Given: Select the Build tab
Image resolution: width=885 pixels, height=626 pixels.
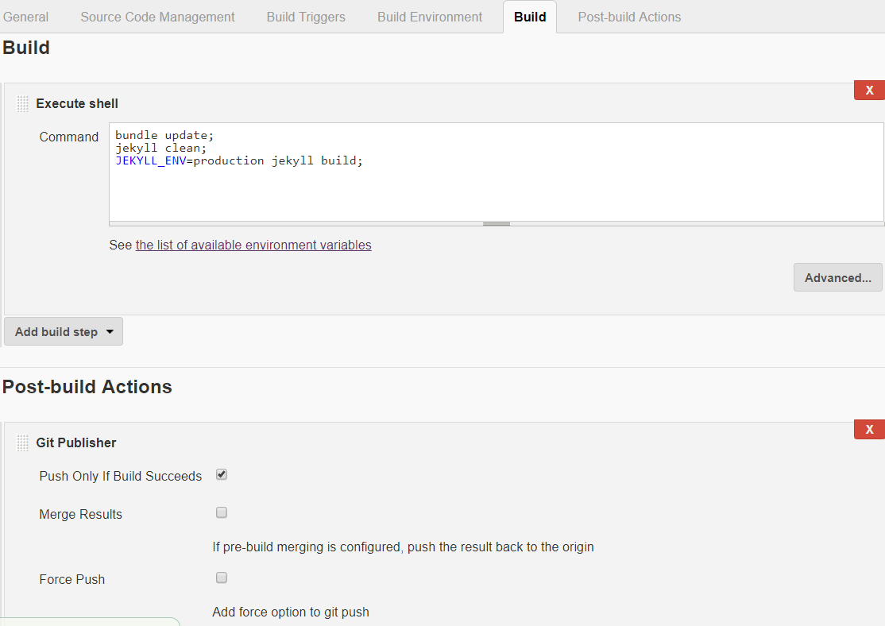Looking at the screenshot, I should click(x=530, y=17).
